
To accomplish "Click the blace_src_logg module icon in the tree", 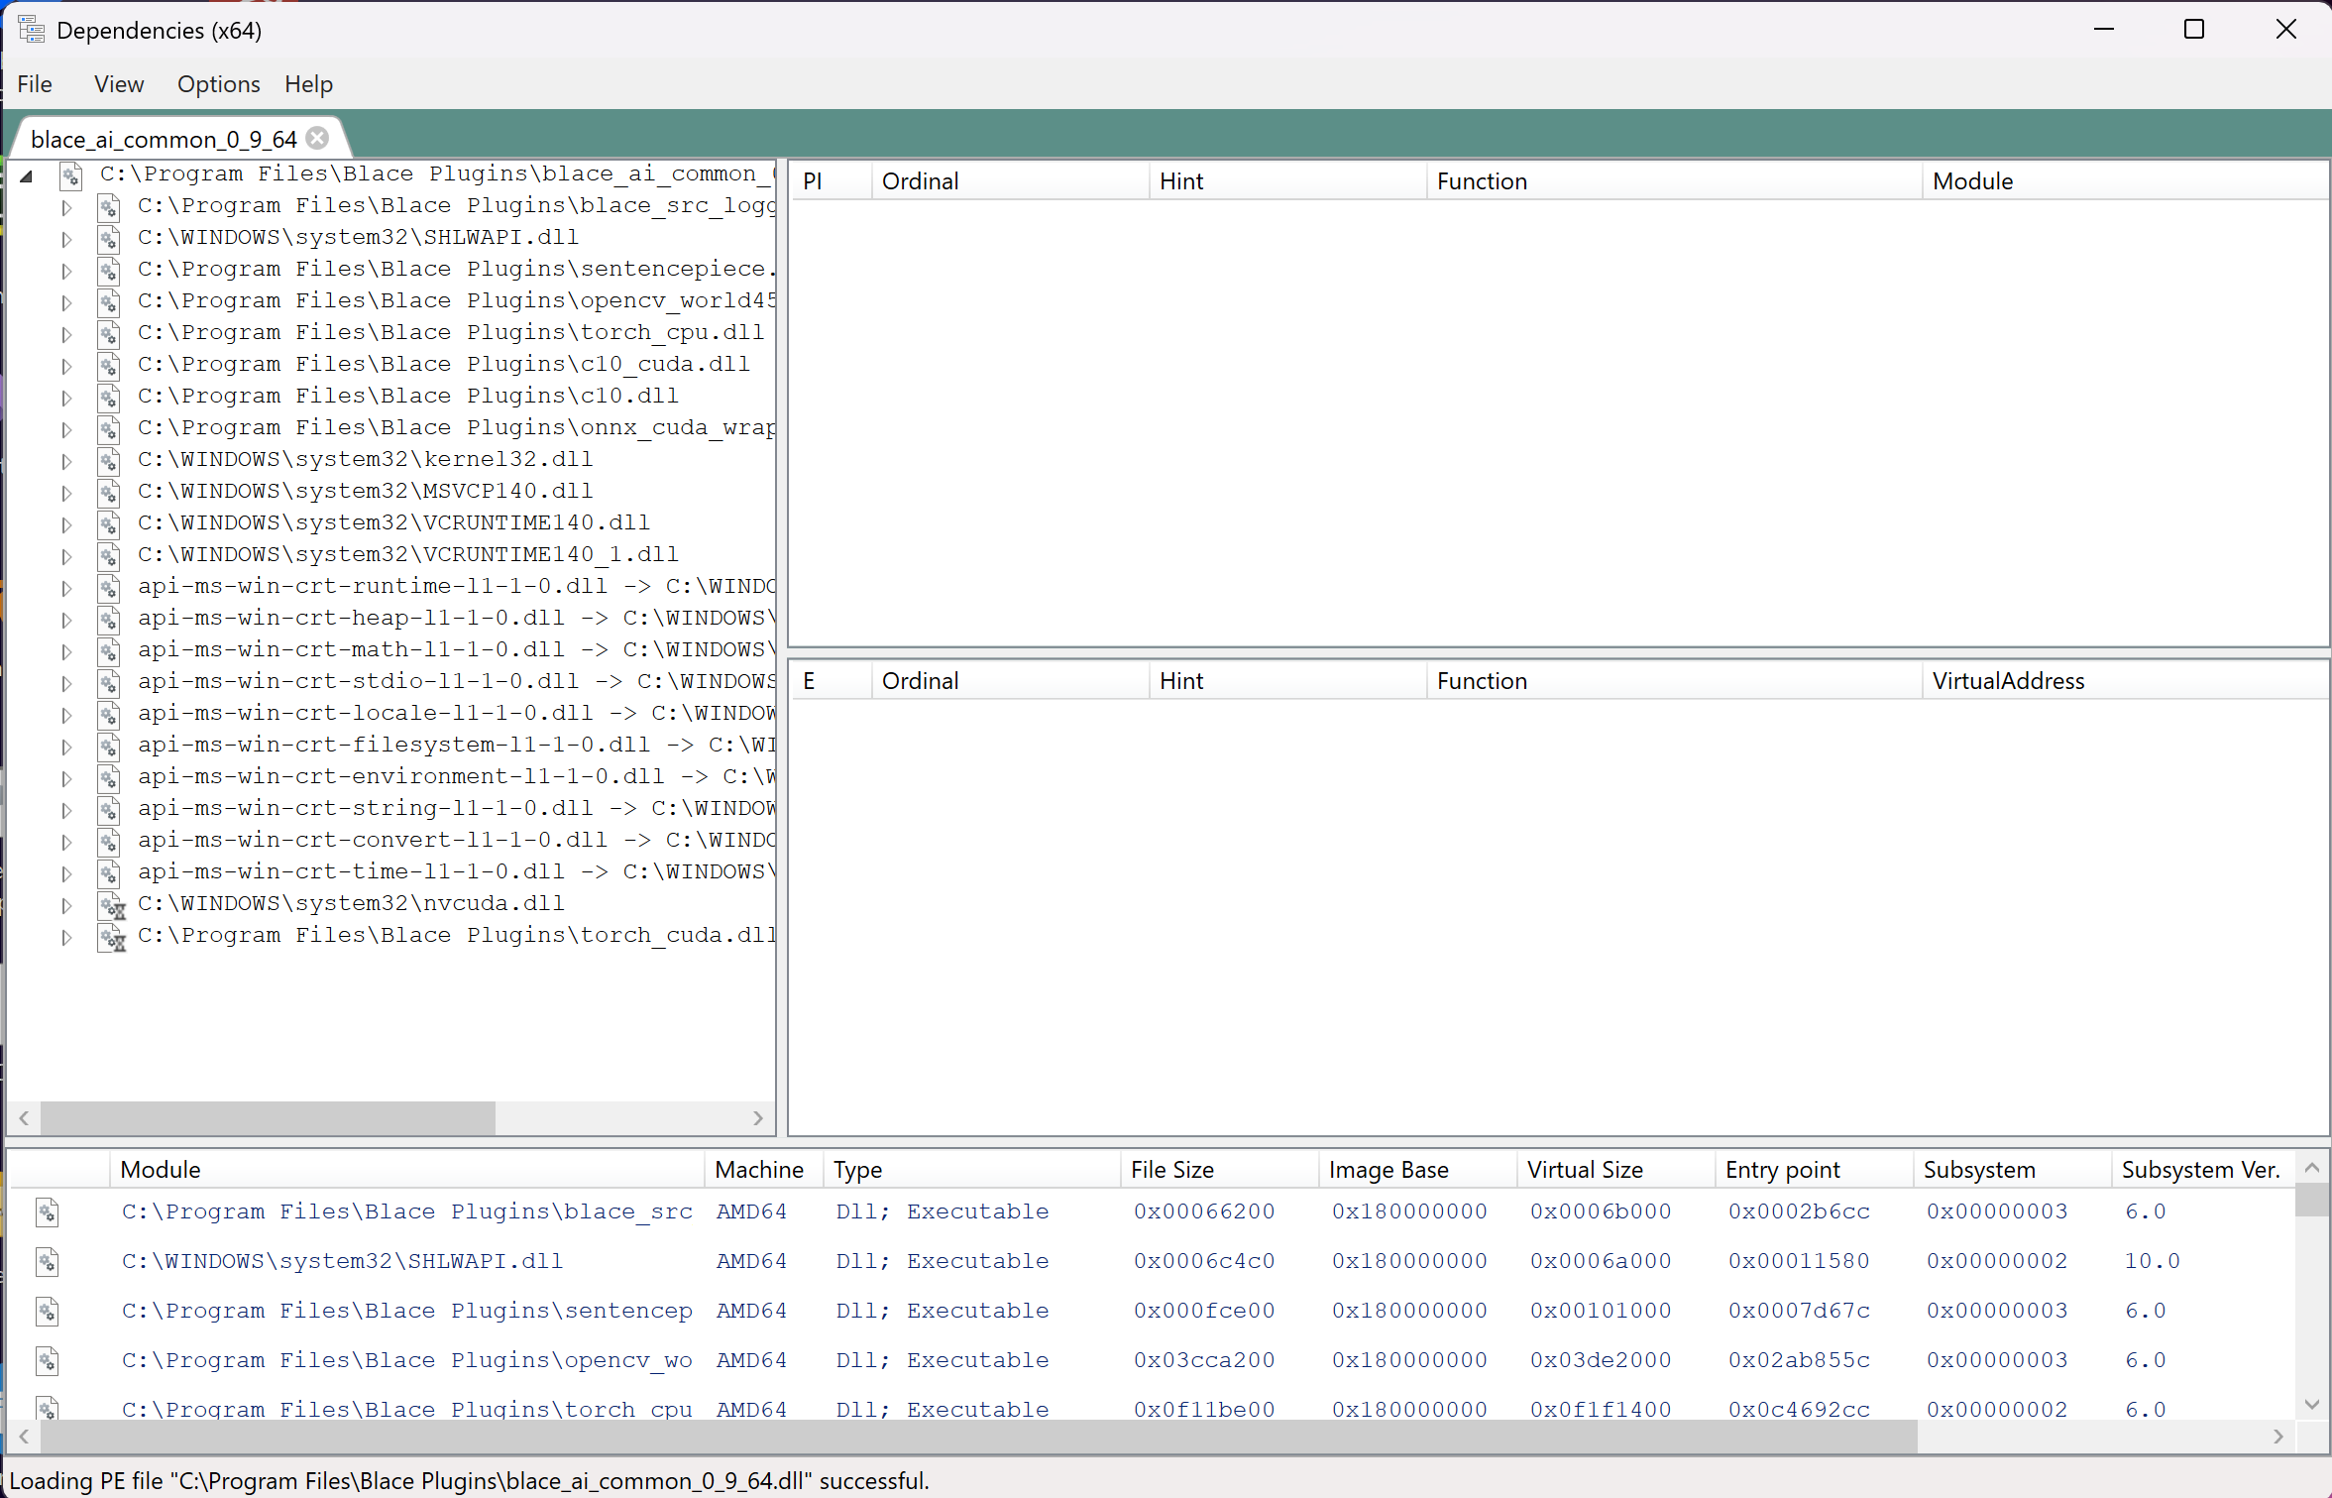I will point(109,207).
